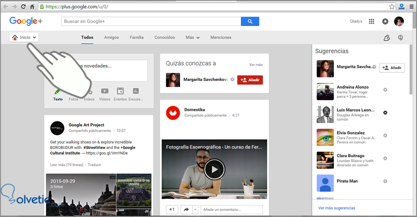
Task: Click the Google Art Project avatar
Action: pyautogui.click(x=57, y=128)
